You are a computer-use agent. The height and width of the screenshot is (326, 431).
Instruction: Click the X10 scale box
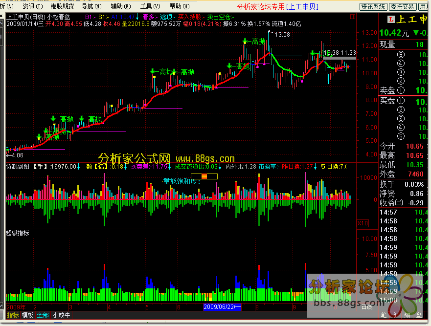(x=363, y=223)
